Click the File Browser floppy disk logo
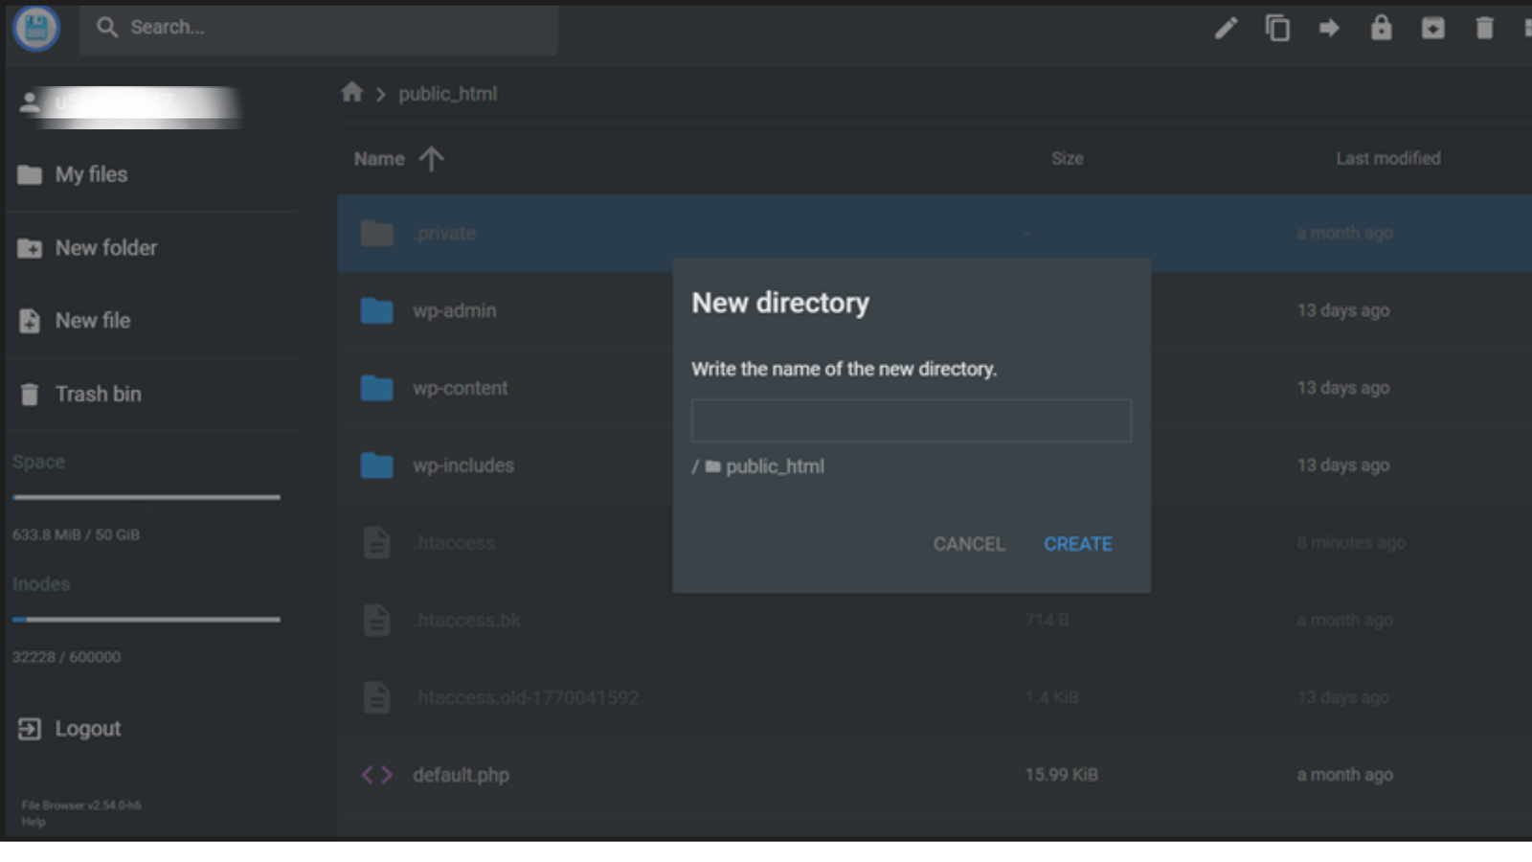Image resolution: width=1532 pixels, height=862 pixels. 36,28
